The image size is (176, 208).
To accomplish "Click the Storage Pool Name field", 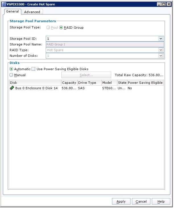I will click(x=105, y=44).
